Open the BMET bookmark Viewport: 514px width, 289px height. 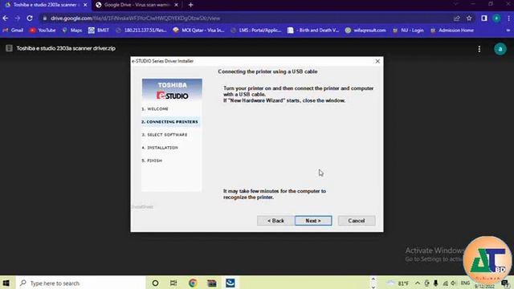click(x=99, y=31)
